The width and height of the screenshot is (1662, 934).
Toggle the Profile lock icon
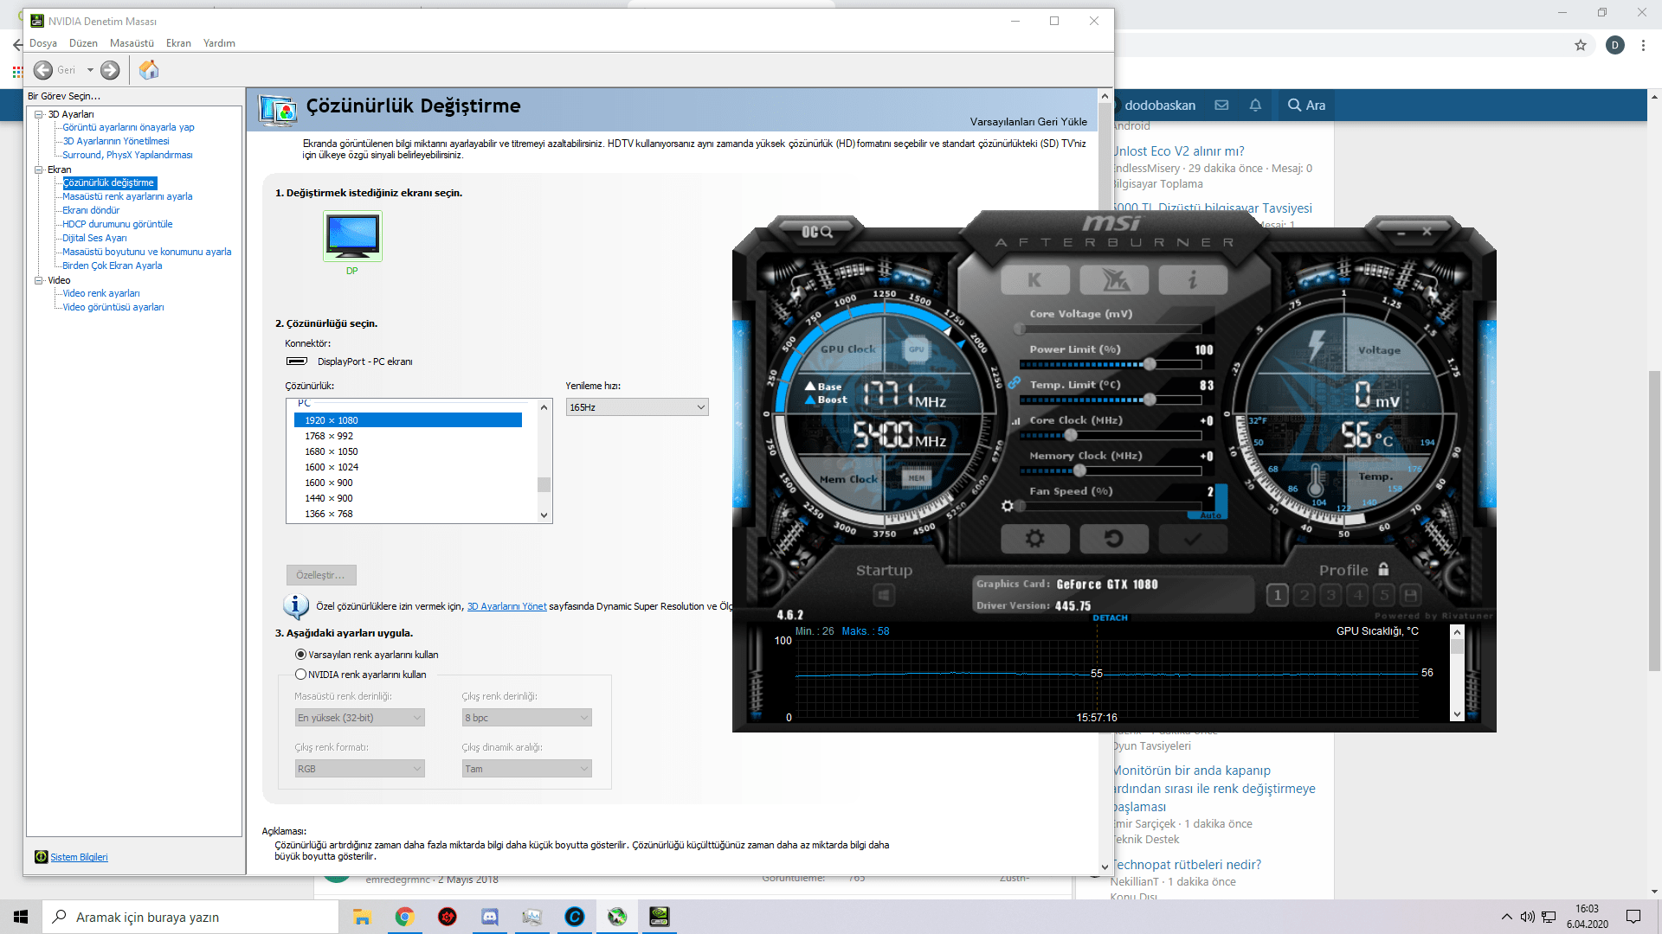pyautogui.click(x=1383, y=569)
